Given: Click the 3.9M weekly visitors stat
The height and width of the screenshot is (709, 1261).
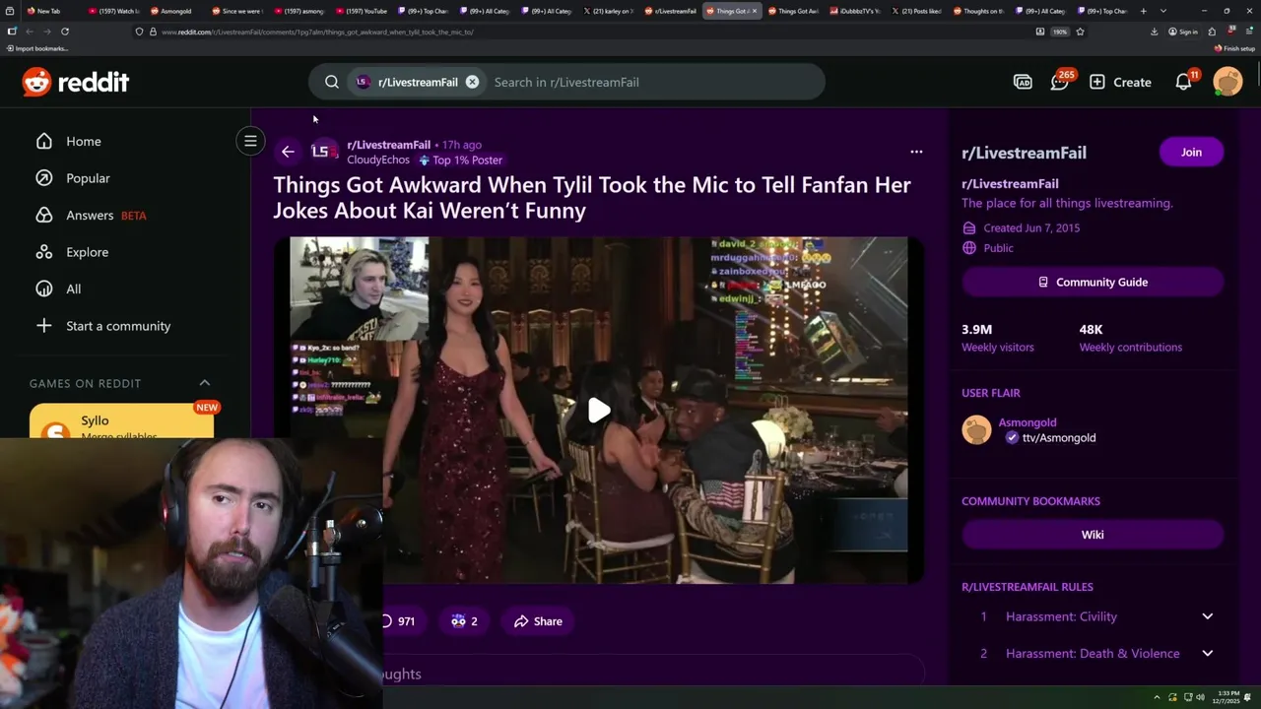Looking at the screenshot, I should point(997,338).
